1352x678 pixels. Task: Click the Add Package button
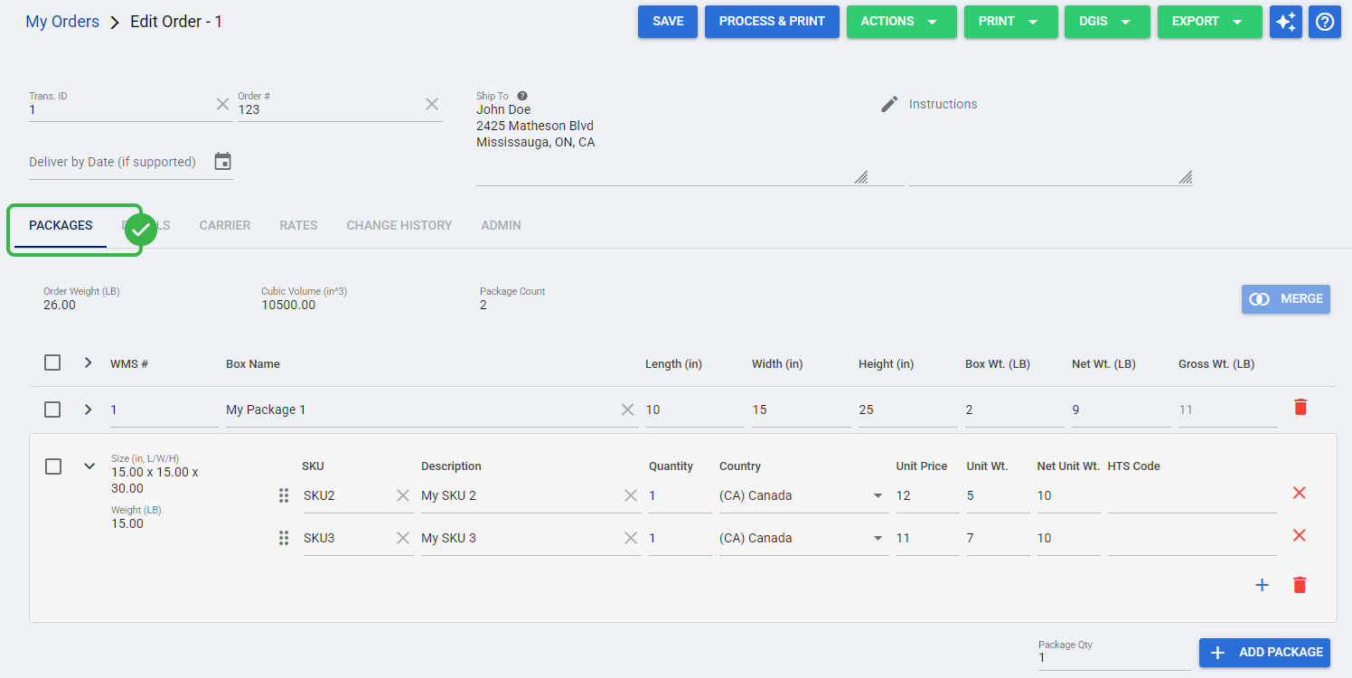click(x=1264, y=653)
